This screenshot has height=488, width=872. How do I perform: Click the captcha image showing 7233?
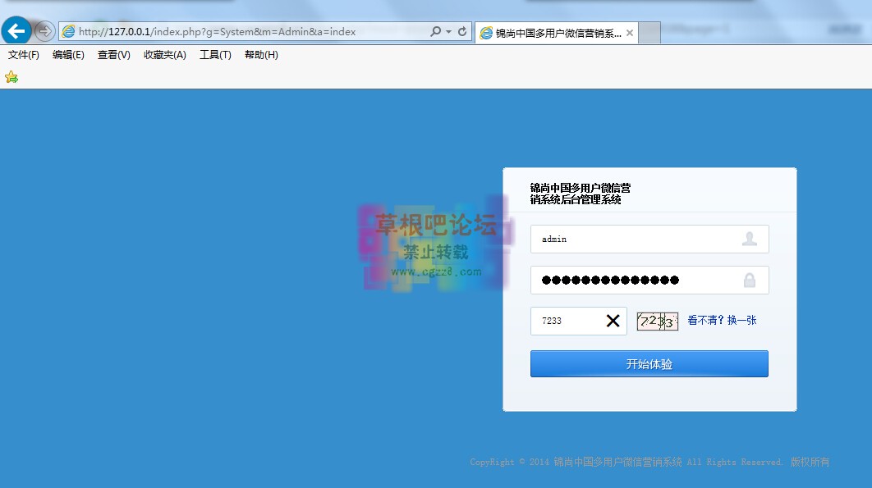[656, 321]
